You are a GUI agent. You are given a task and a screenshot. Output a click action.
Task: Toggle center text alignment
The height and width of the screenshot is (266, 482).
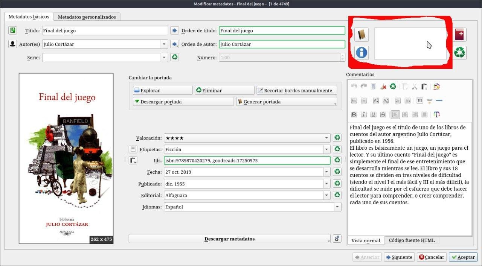click(405, 114)
